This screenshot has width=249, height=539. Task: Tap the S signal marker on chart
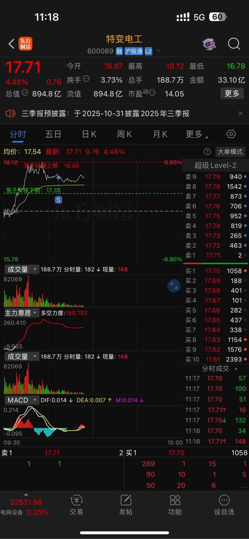point(58,200)
